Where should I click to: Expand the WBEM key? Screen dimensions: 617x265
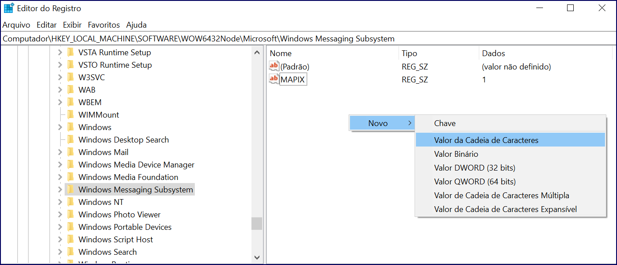pos(60,102)
